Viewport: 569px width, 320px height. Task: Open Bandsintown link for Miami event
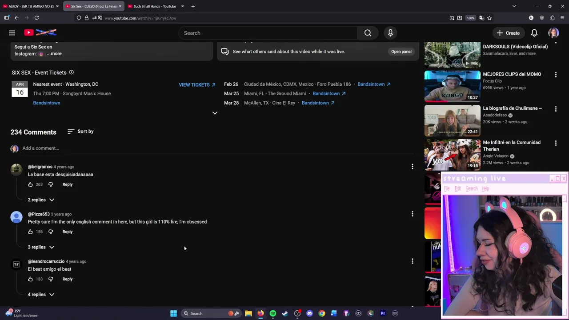pyautogui.click(x=329, y=93)
